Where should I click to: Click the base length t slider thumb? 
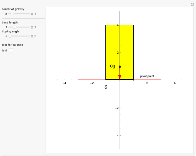[x=14, y=27]
